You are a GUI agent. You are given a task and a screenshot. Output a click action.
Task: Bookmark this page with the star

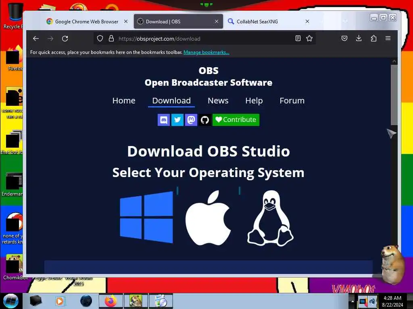pyautogui.click(x=309, y=38)
